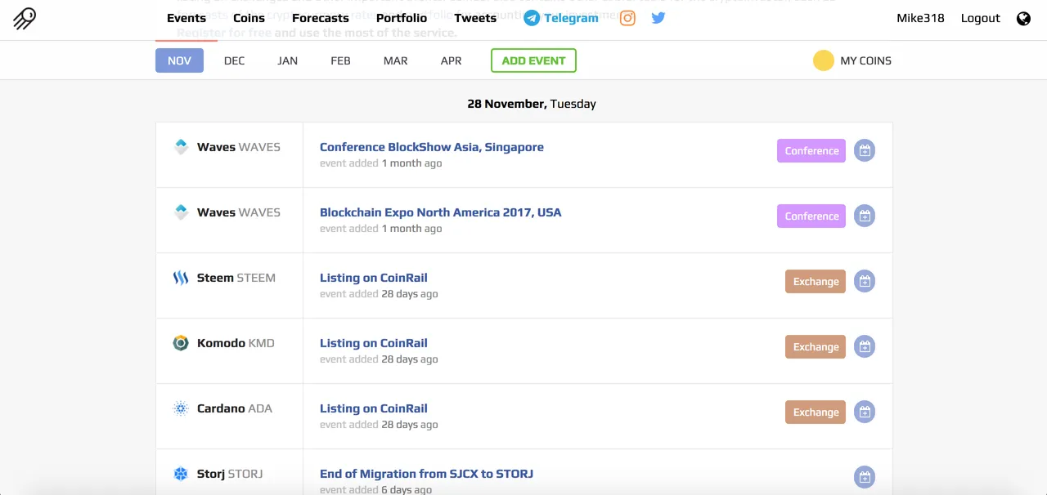Click the Steem STEEM coin name
Image resolution: width=1047 pixels, height=495 pixels.
coord(236,278)
